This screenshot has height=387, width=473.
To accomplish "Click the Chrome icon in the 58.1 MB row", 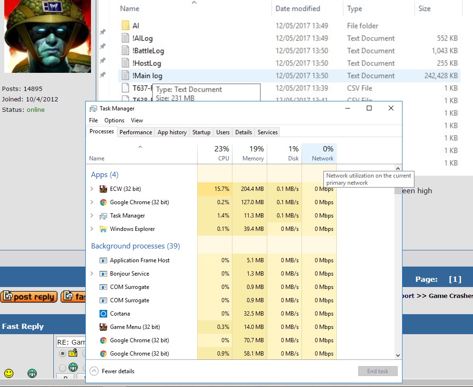I will [x=103, y=354].
